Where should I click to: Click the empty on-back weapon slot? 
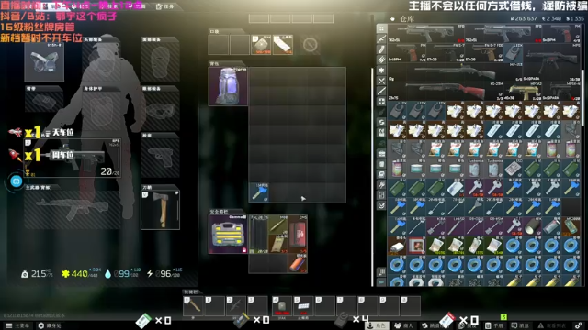(73, 210)
